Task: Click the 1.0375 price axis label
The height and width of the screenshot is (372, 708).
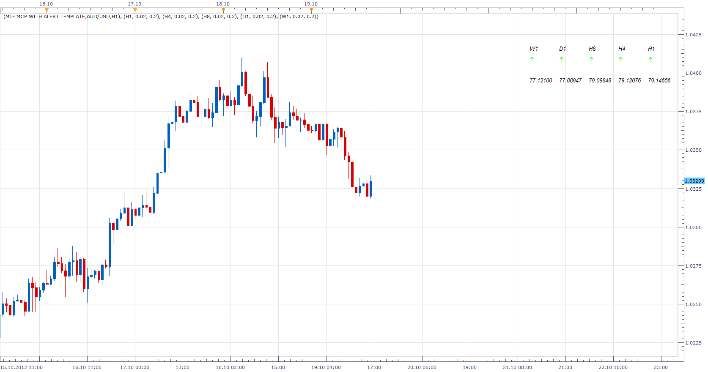Action: [693, 112]
